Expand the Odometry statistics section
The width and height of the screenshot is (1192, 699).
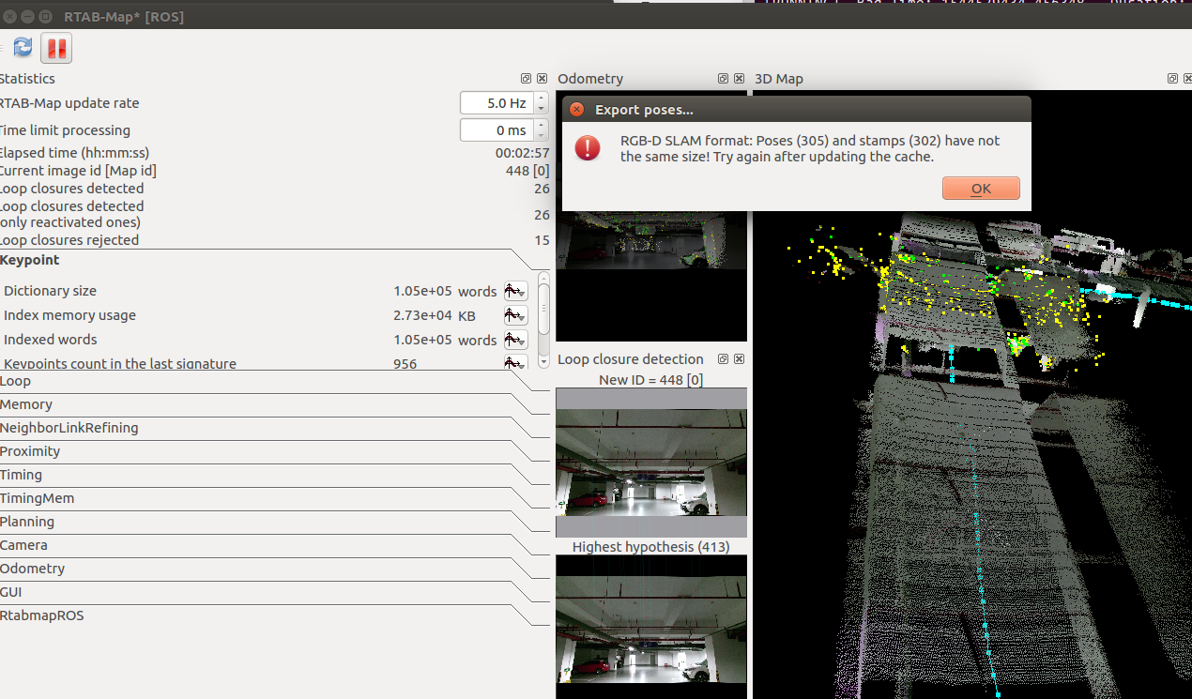[x=32, y=569]
